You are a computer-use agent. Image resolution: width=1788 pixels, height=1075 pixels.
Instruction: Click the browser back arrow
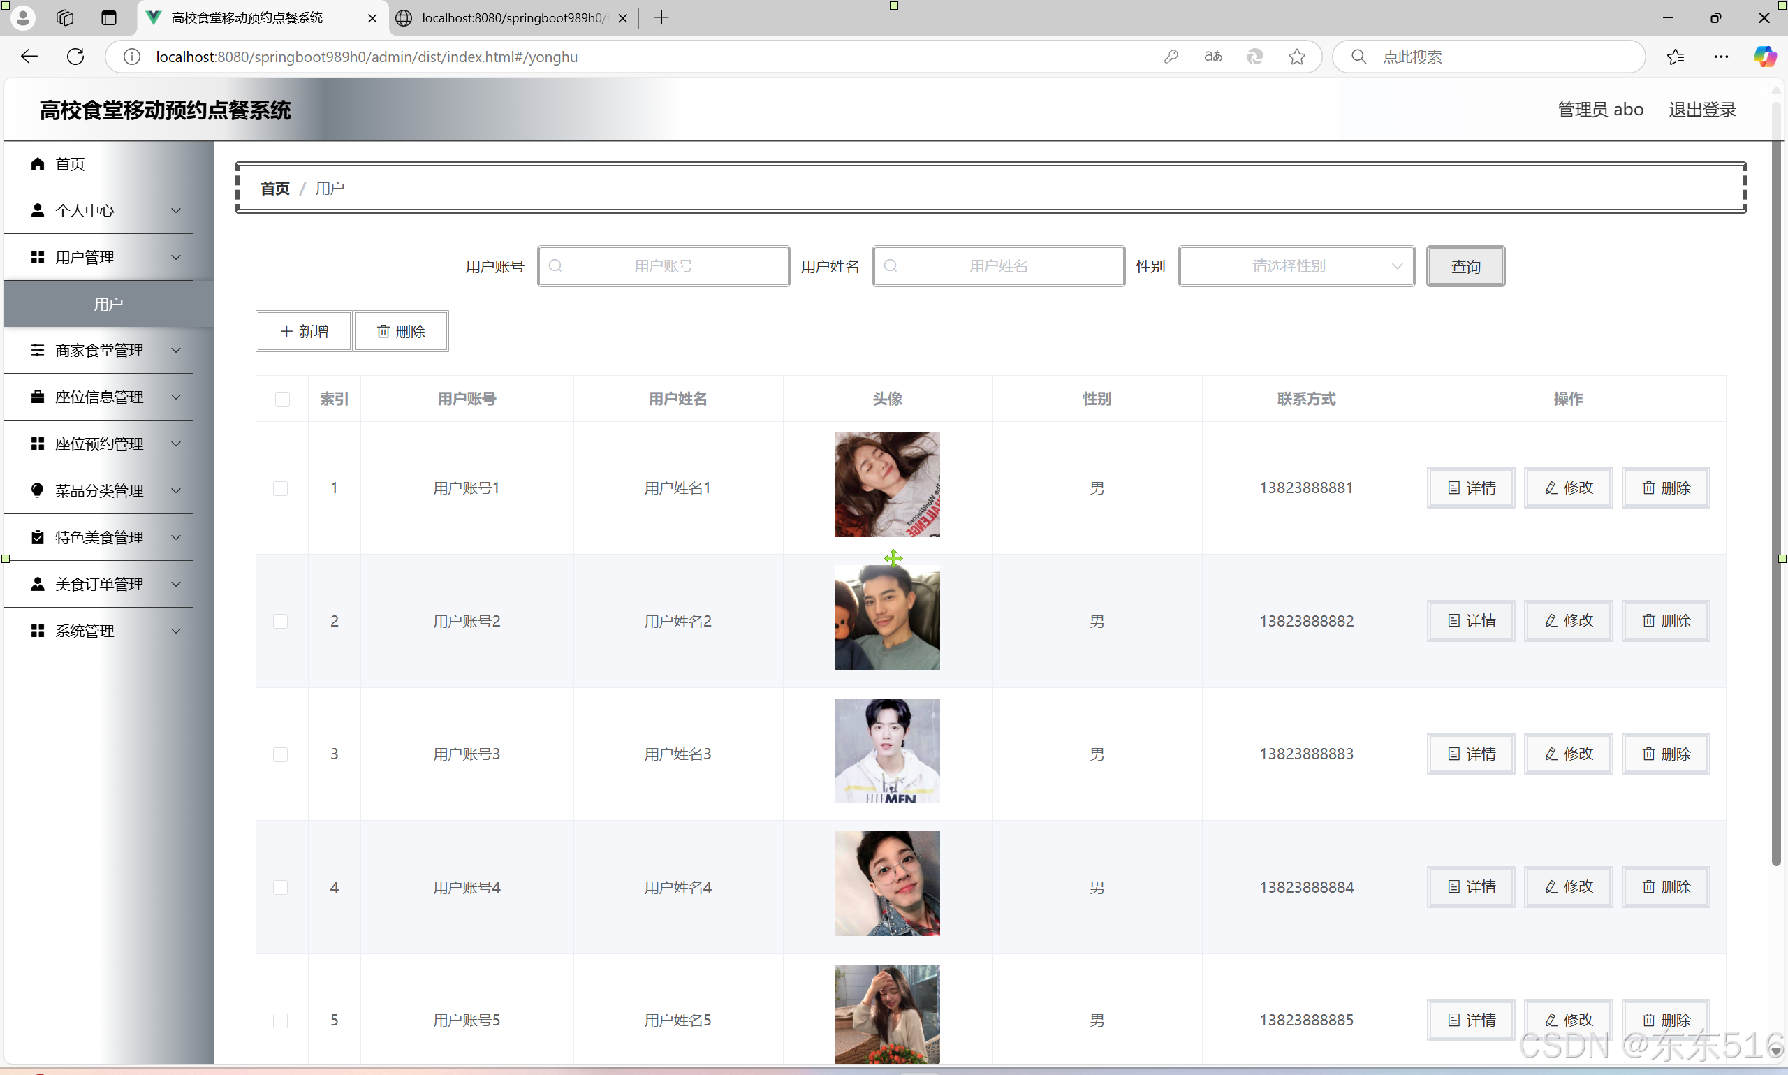pos(29,57)
